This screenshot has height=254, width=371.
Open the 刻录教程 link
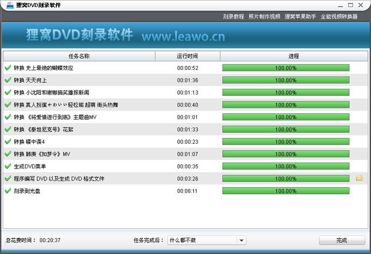pos(234,16)
